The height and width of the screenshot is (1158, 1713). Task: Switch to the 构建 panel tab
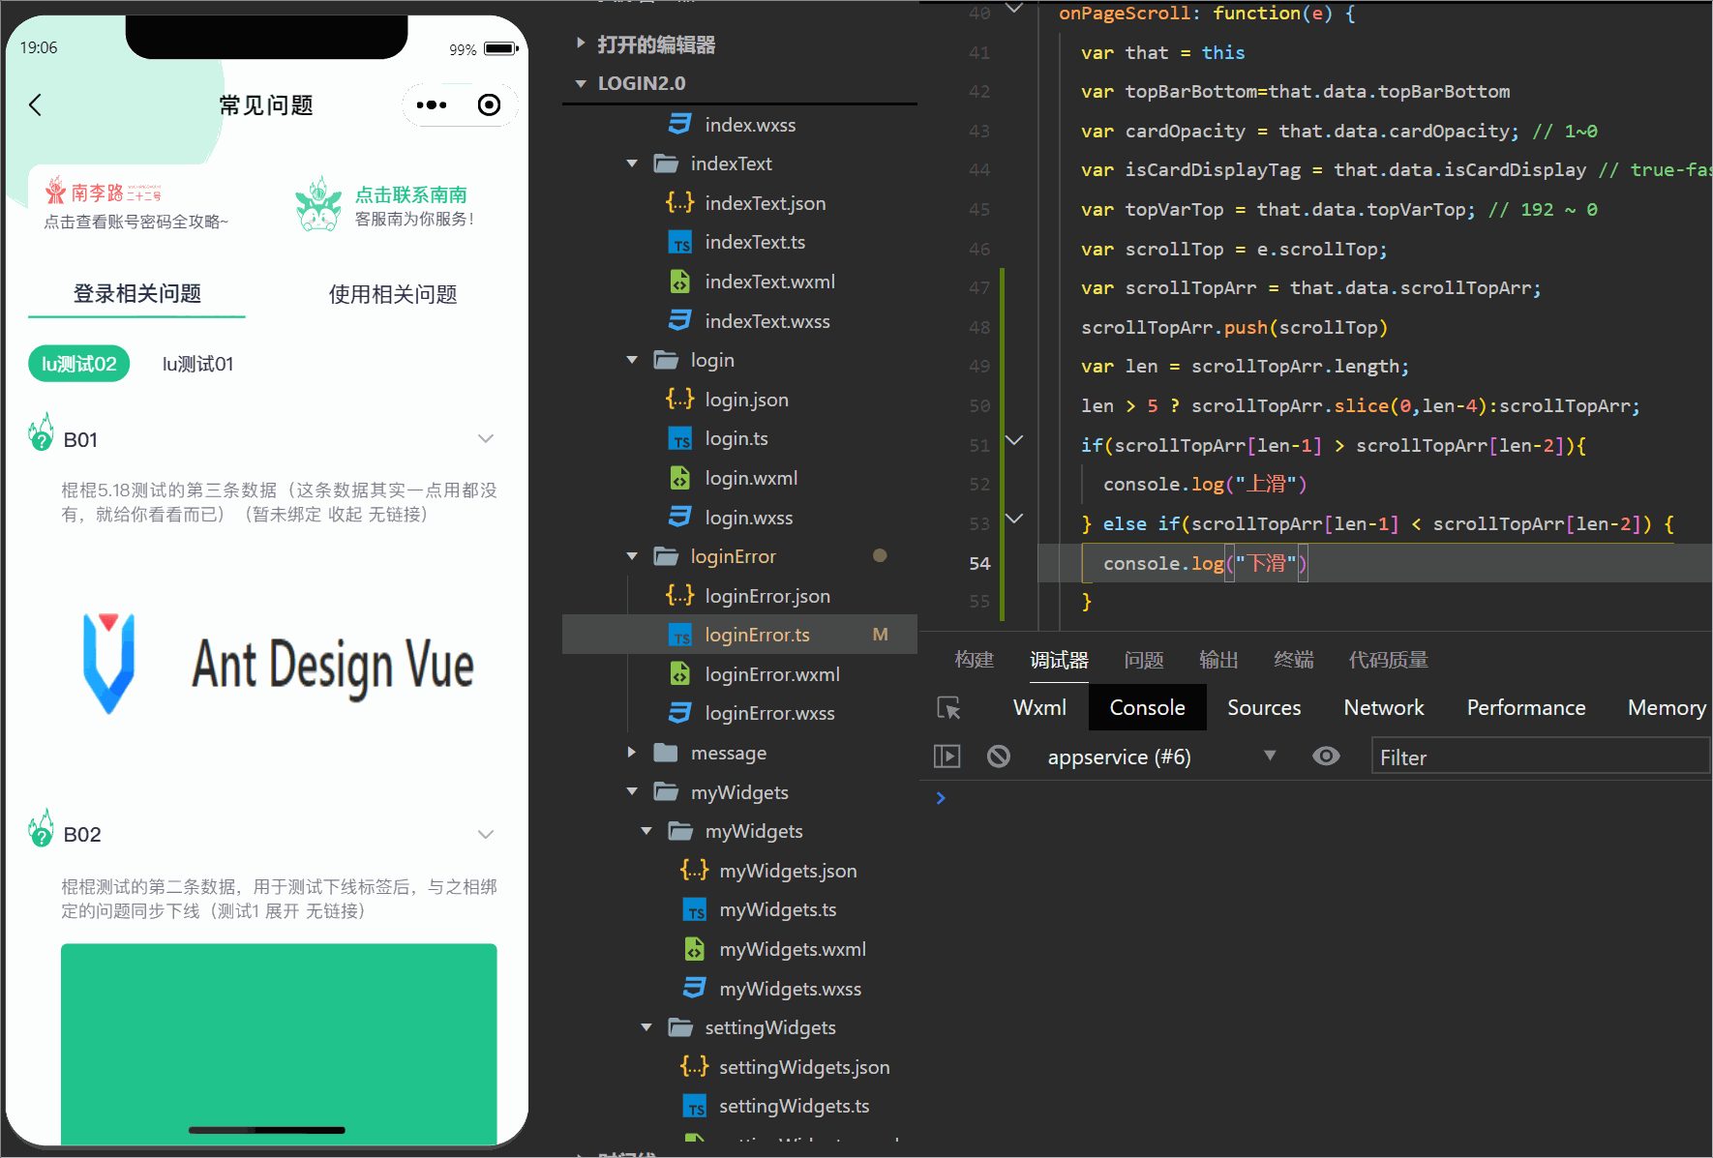pos(974,660)
